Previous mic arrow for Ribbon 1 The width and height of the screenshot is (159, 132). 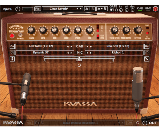pyautogui.click(x=87, y=53)
